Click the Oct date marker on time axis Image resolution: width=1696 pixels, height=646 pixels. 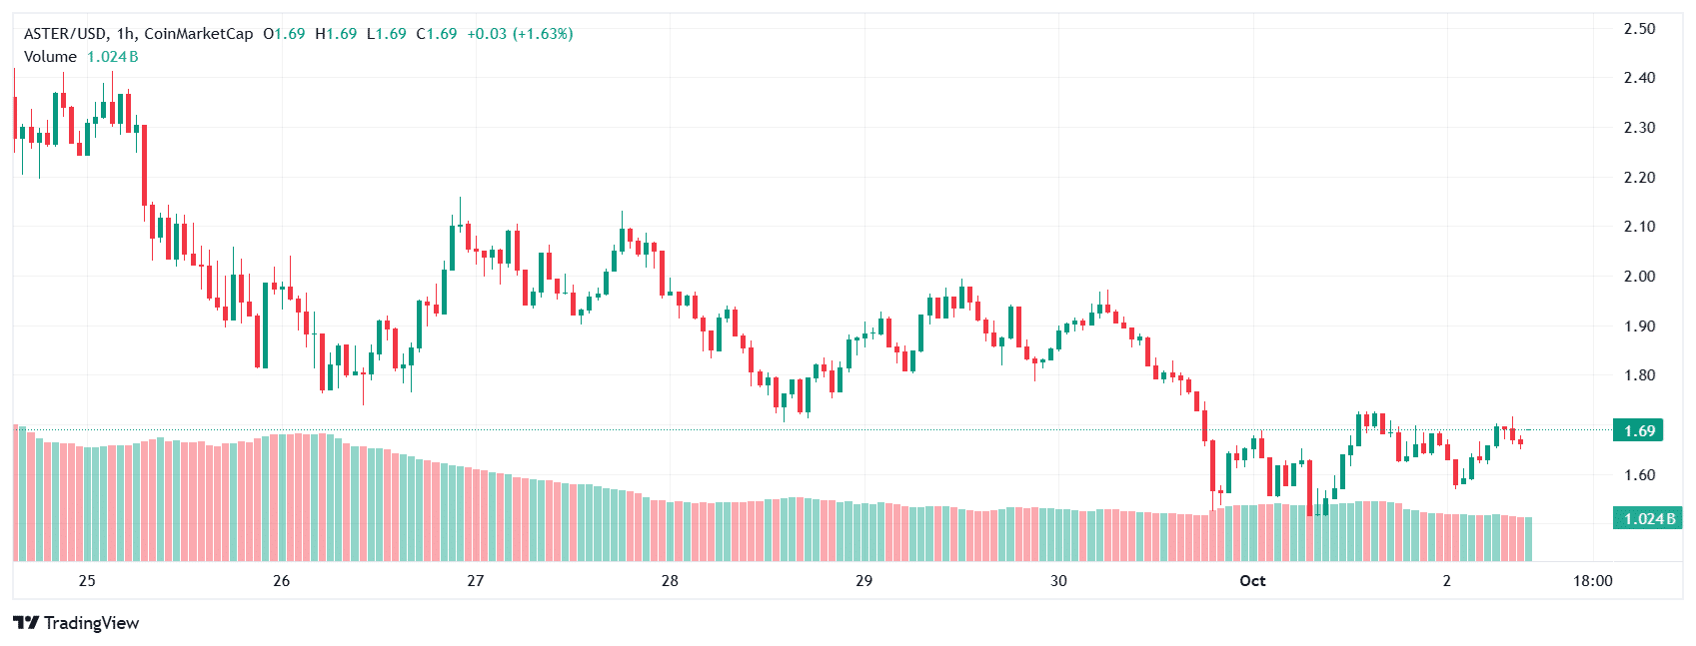pos(1251,581)
